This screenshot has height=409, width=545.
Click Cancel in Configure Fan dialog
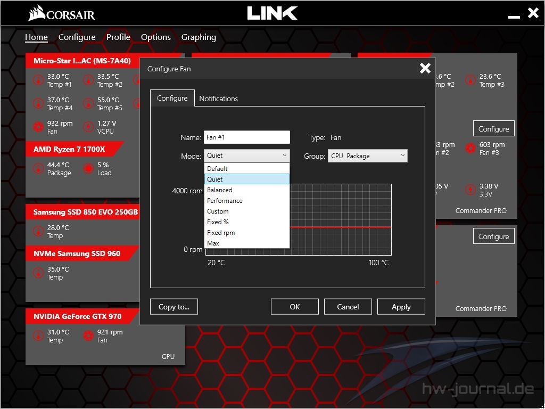(348, 307)
